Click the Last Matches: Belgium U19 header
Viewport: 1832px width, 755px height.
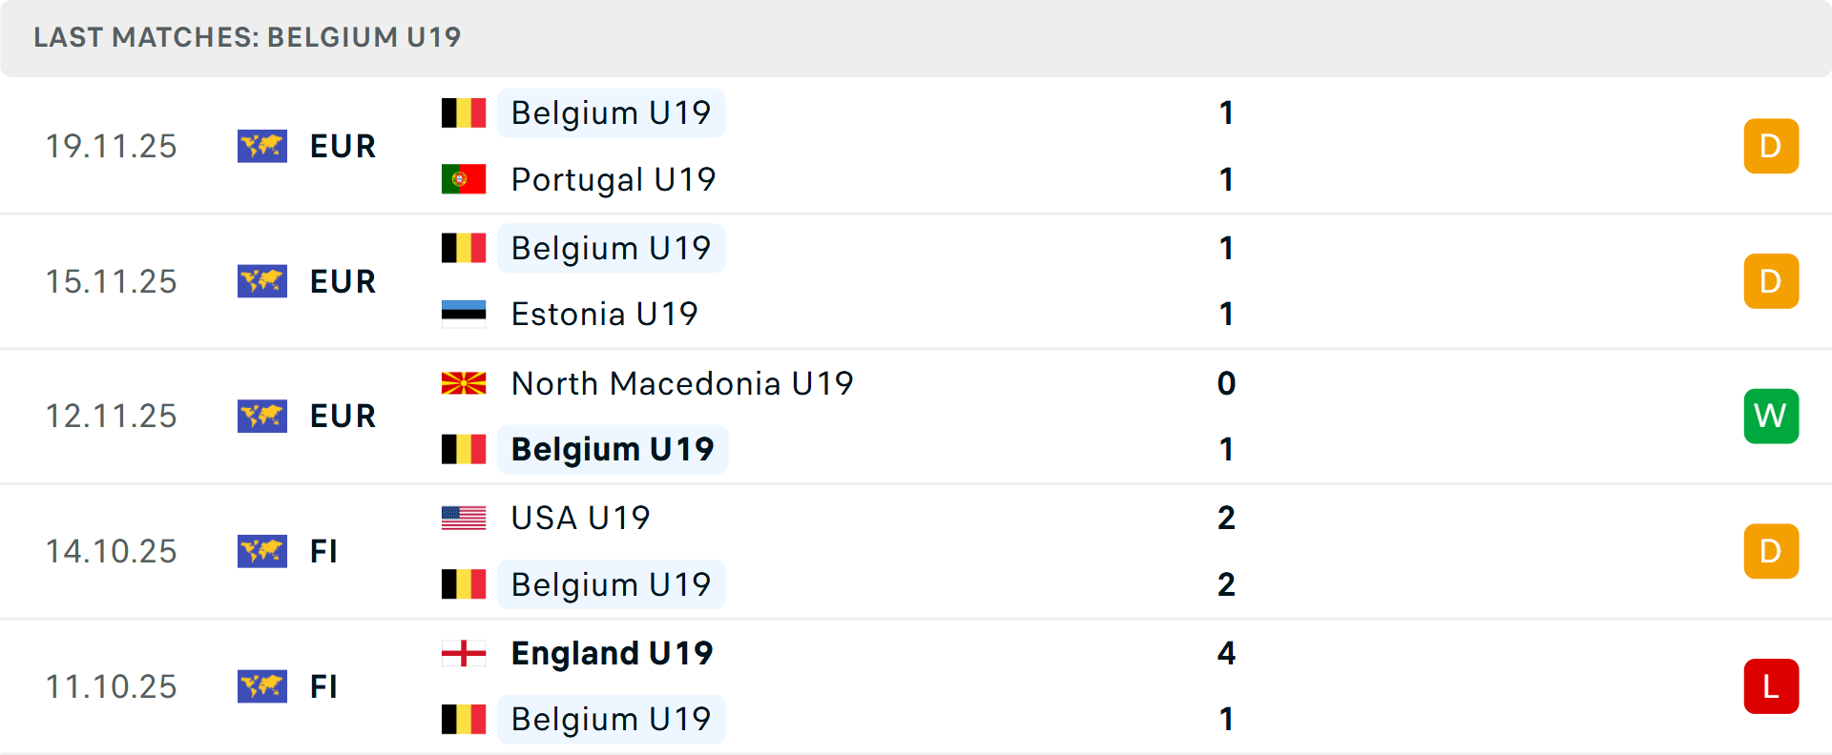247,37
